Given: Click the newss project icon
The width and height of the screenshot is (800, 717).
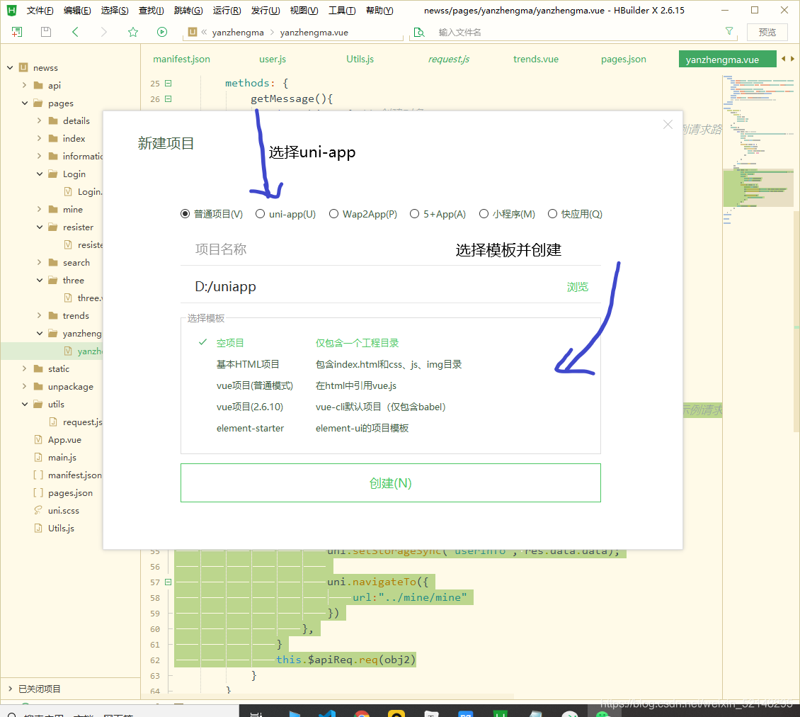Looking at the screenshot, I should 23,67.
